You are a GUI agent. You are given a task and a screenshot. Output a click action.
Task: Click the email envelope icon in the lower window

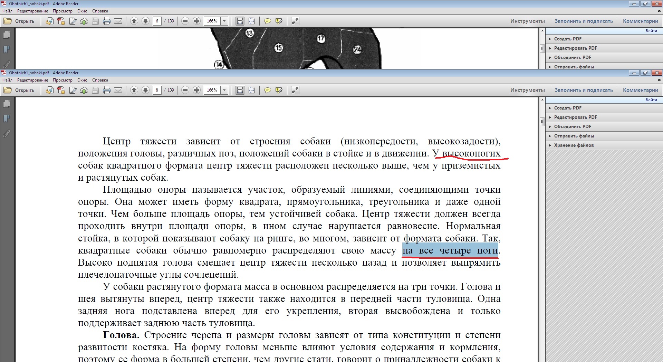click(x=118, y=90)
